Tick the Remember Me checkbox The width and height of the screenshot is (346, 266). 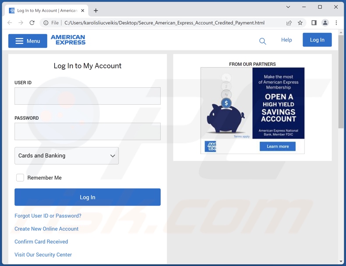coord(20,177)
